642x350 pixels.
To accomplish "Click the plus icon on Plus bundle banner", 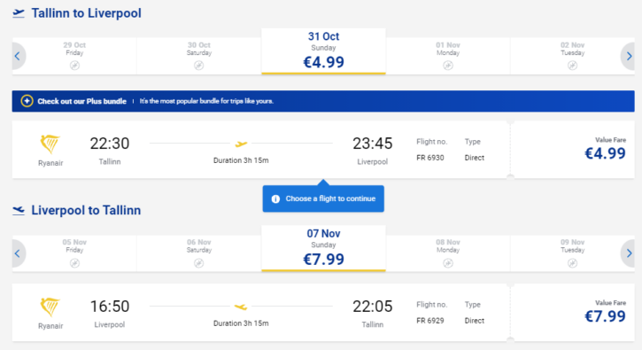I will click(x=27, y=101).
